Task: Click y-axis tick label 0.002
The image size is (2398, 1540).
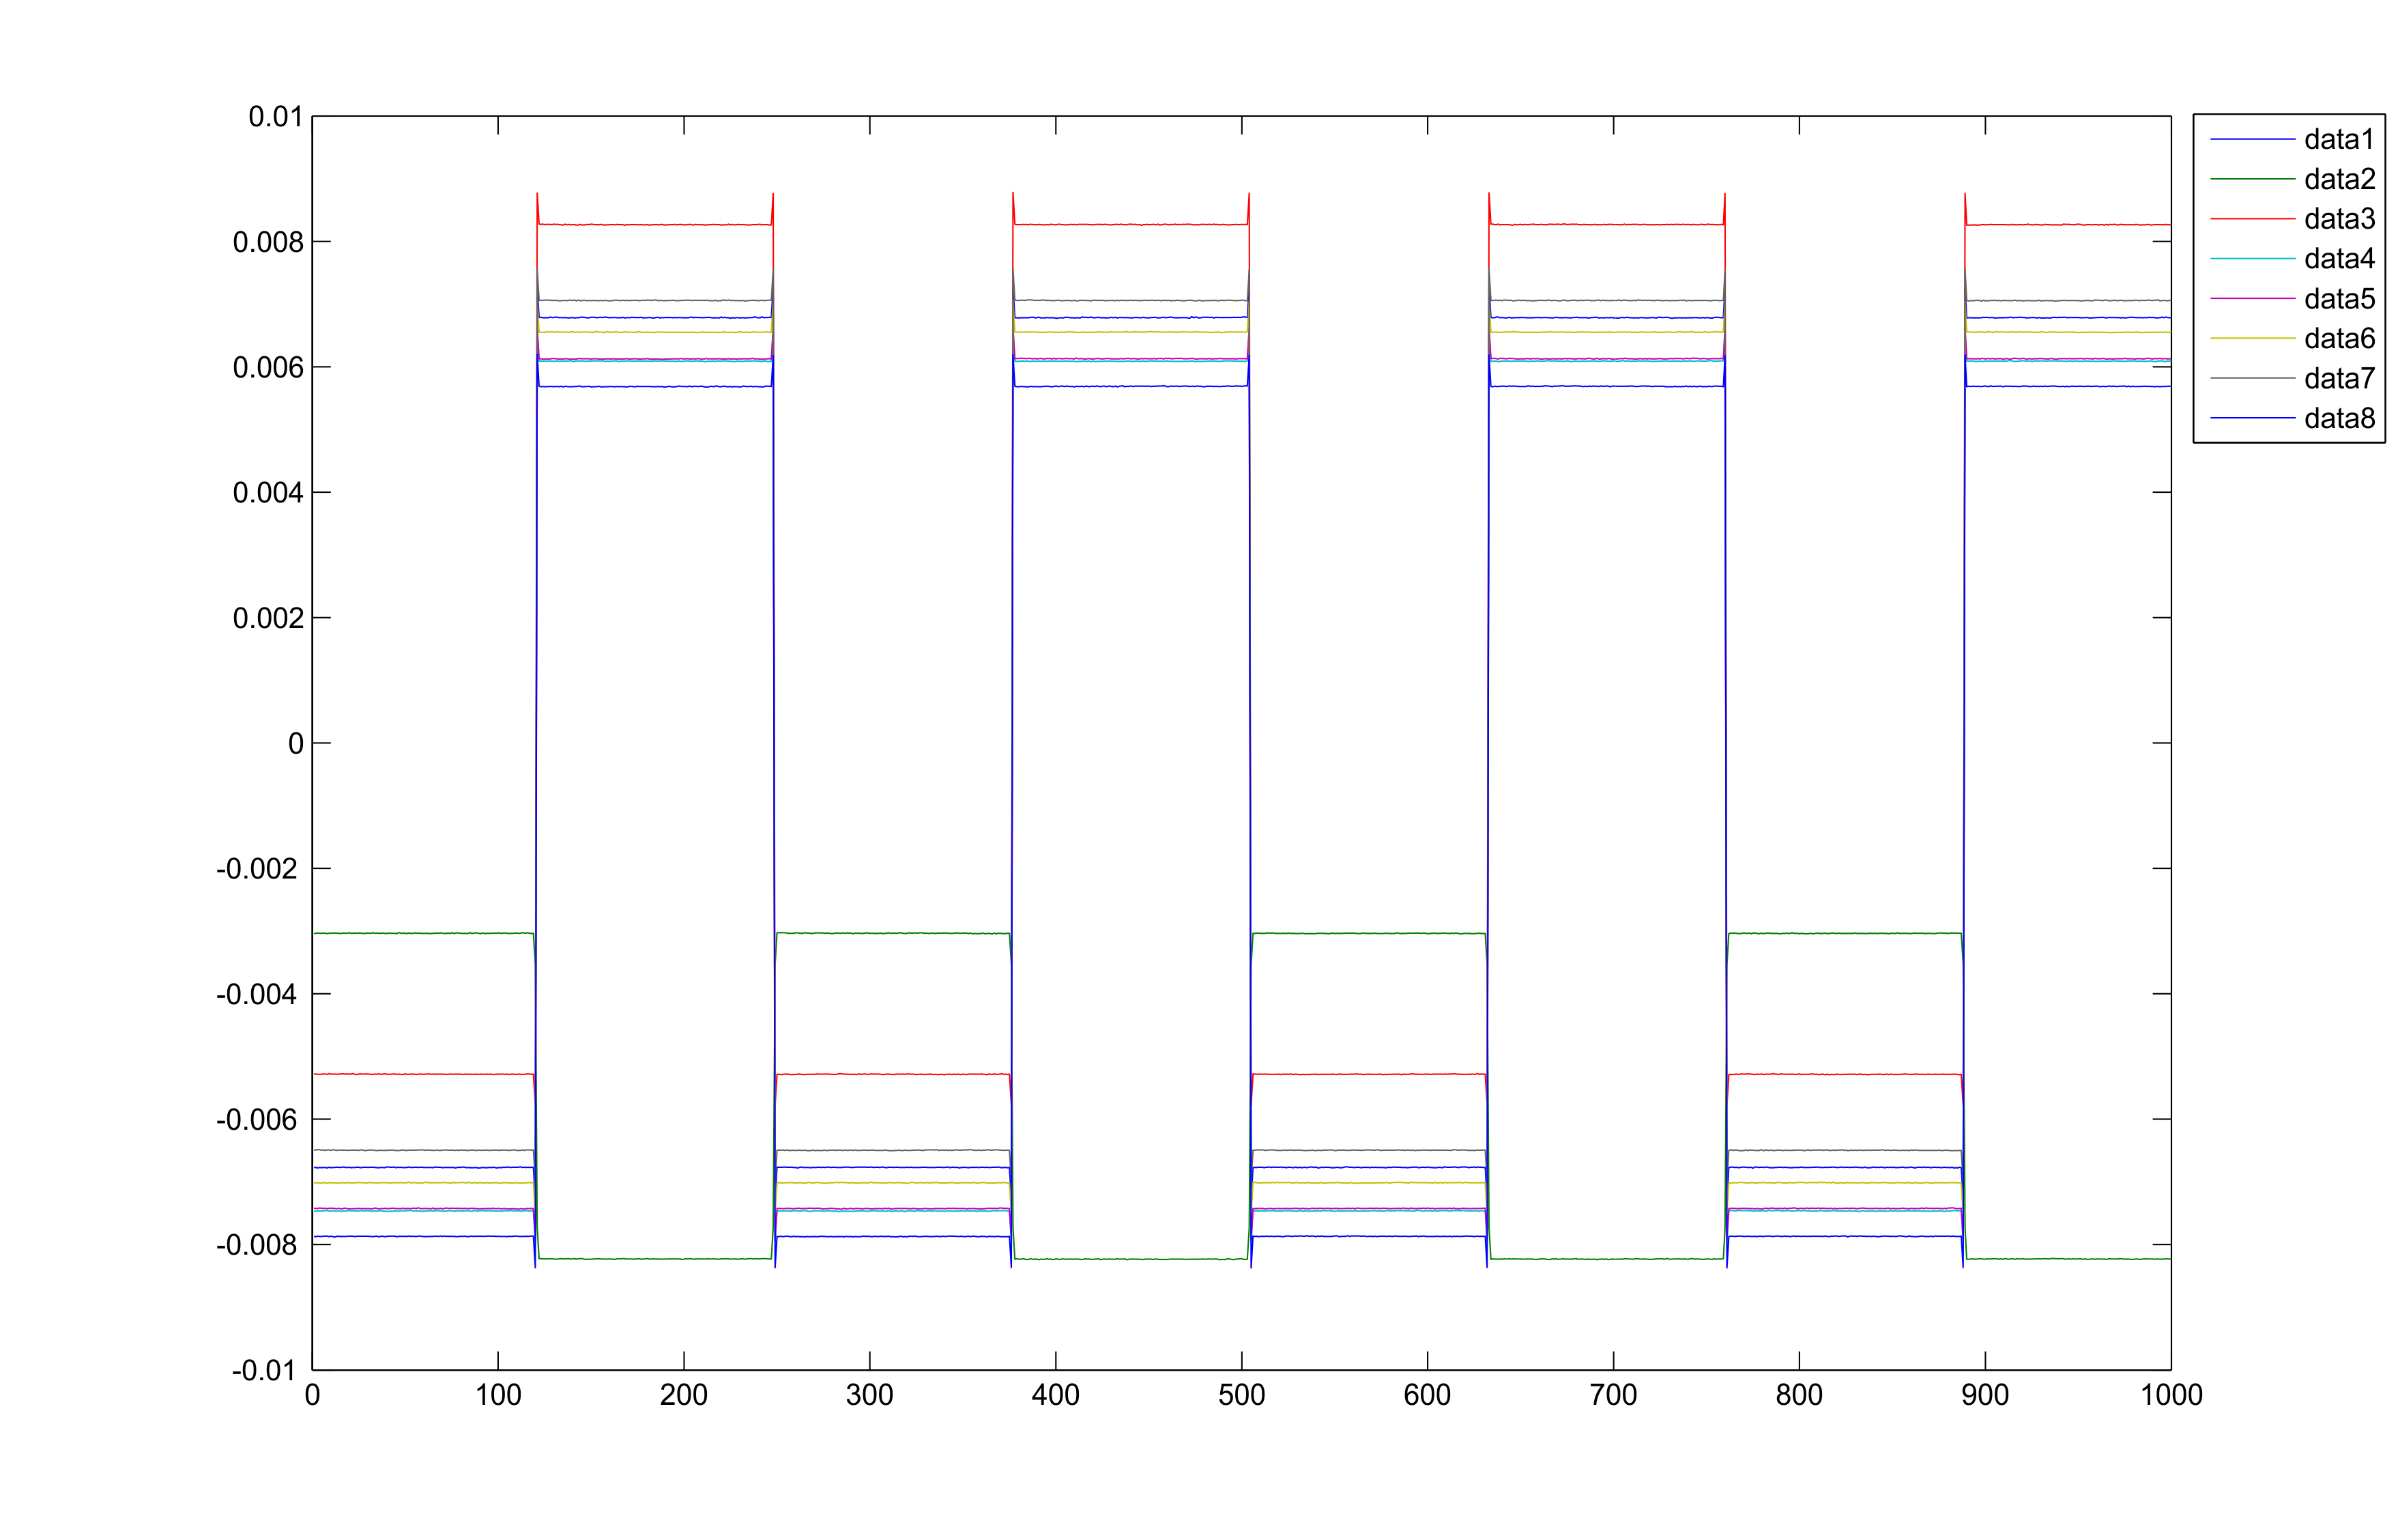Action: [268, 618]
